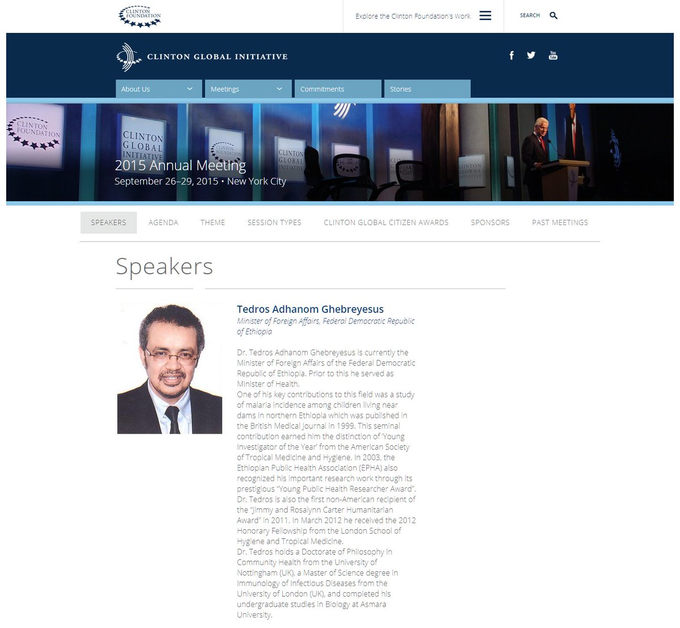This screenshot has height=628, width=680.
Task: Open the Session Types tab
Action: click(x=274, y=223)
